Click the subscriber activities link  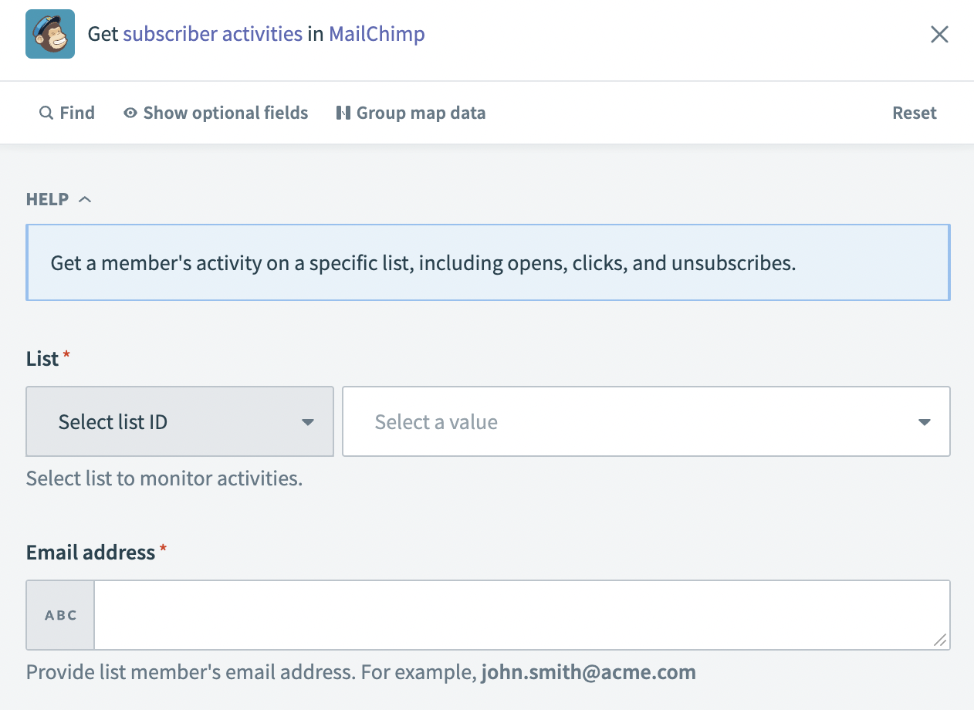[x=213, y=34]
